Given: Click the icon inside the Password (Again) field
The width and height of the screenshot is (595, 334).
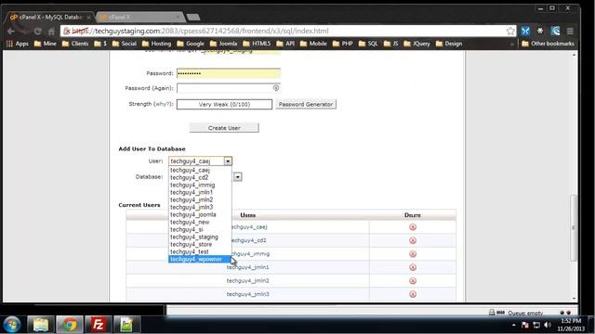Looking at the screenshot, I should coord(276,88).
